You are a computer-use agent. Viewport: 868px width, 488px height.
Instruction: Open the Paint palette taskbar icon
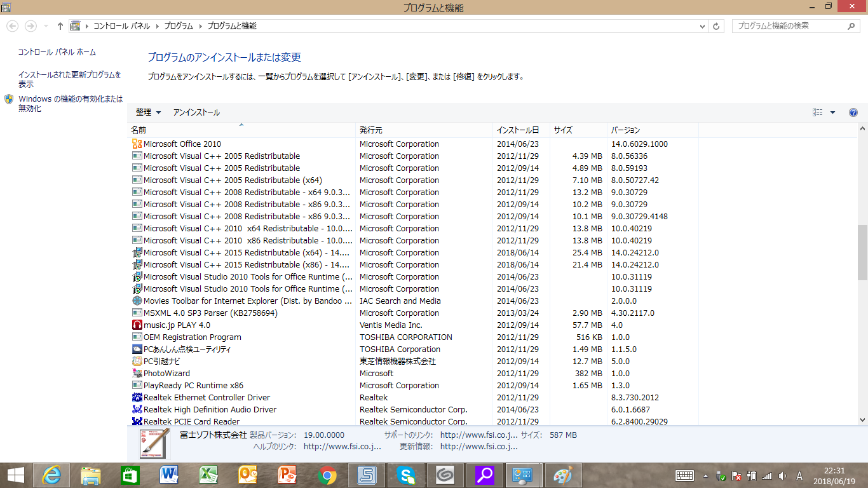point(563,475)
